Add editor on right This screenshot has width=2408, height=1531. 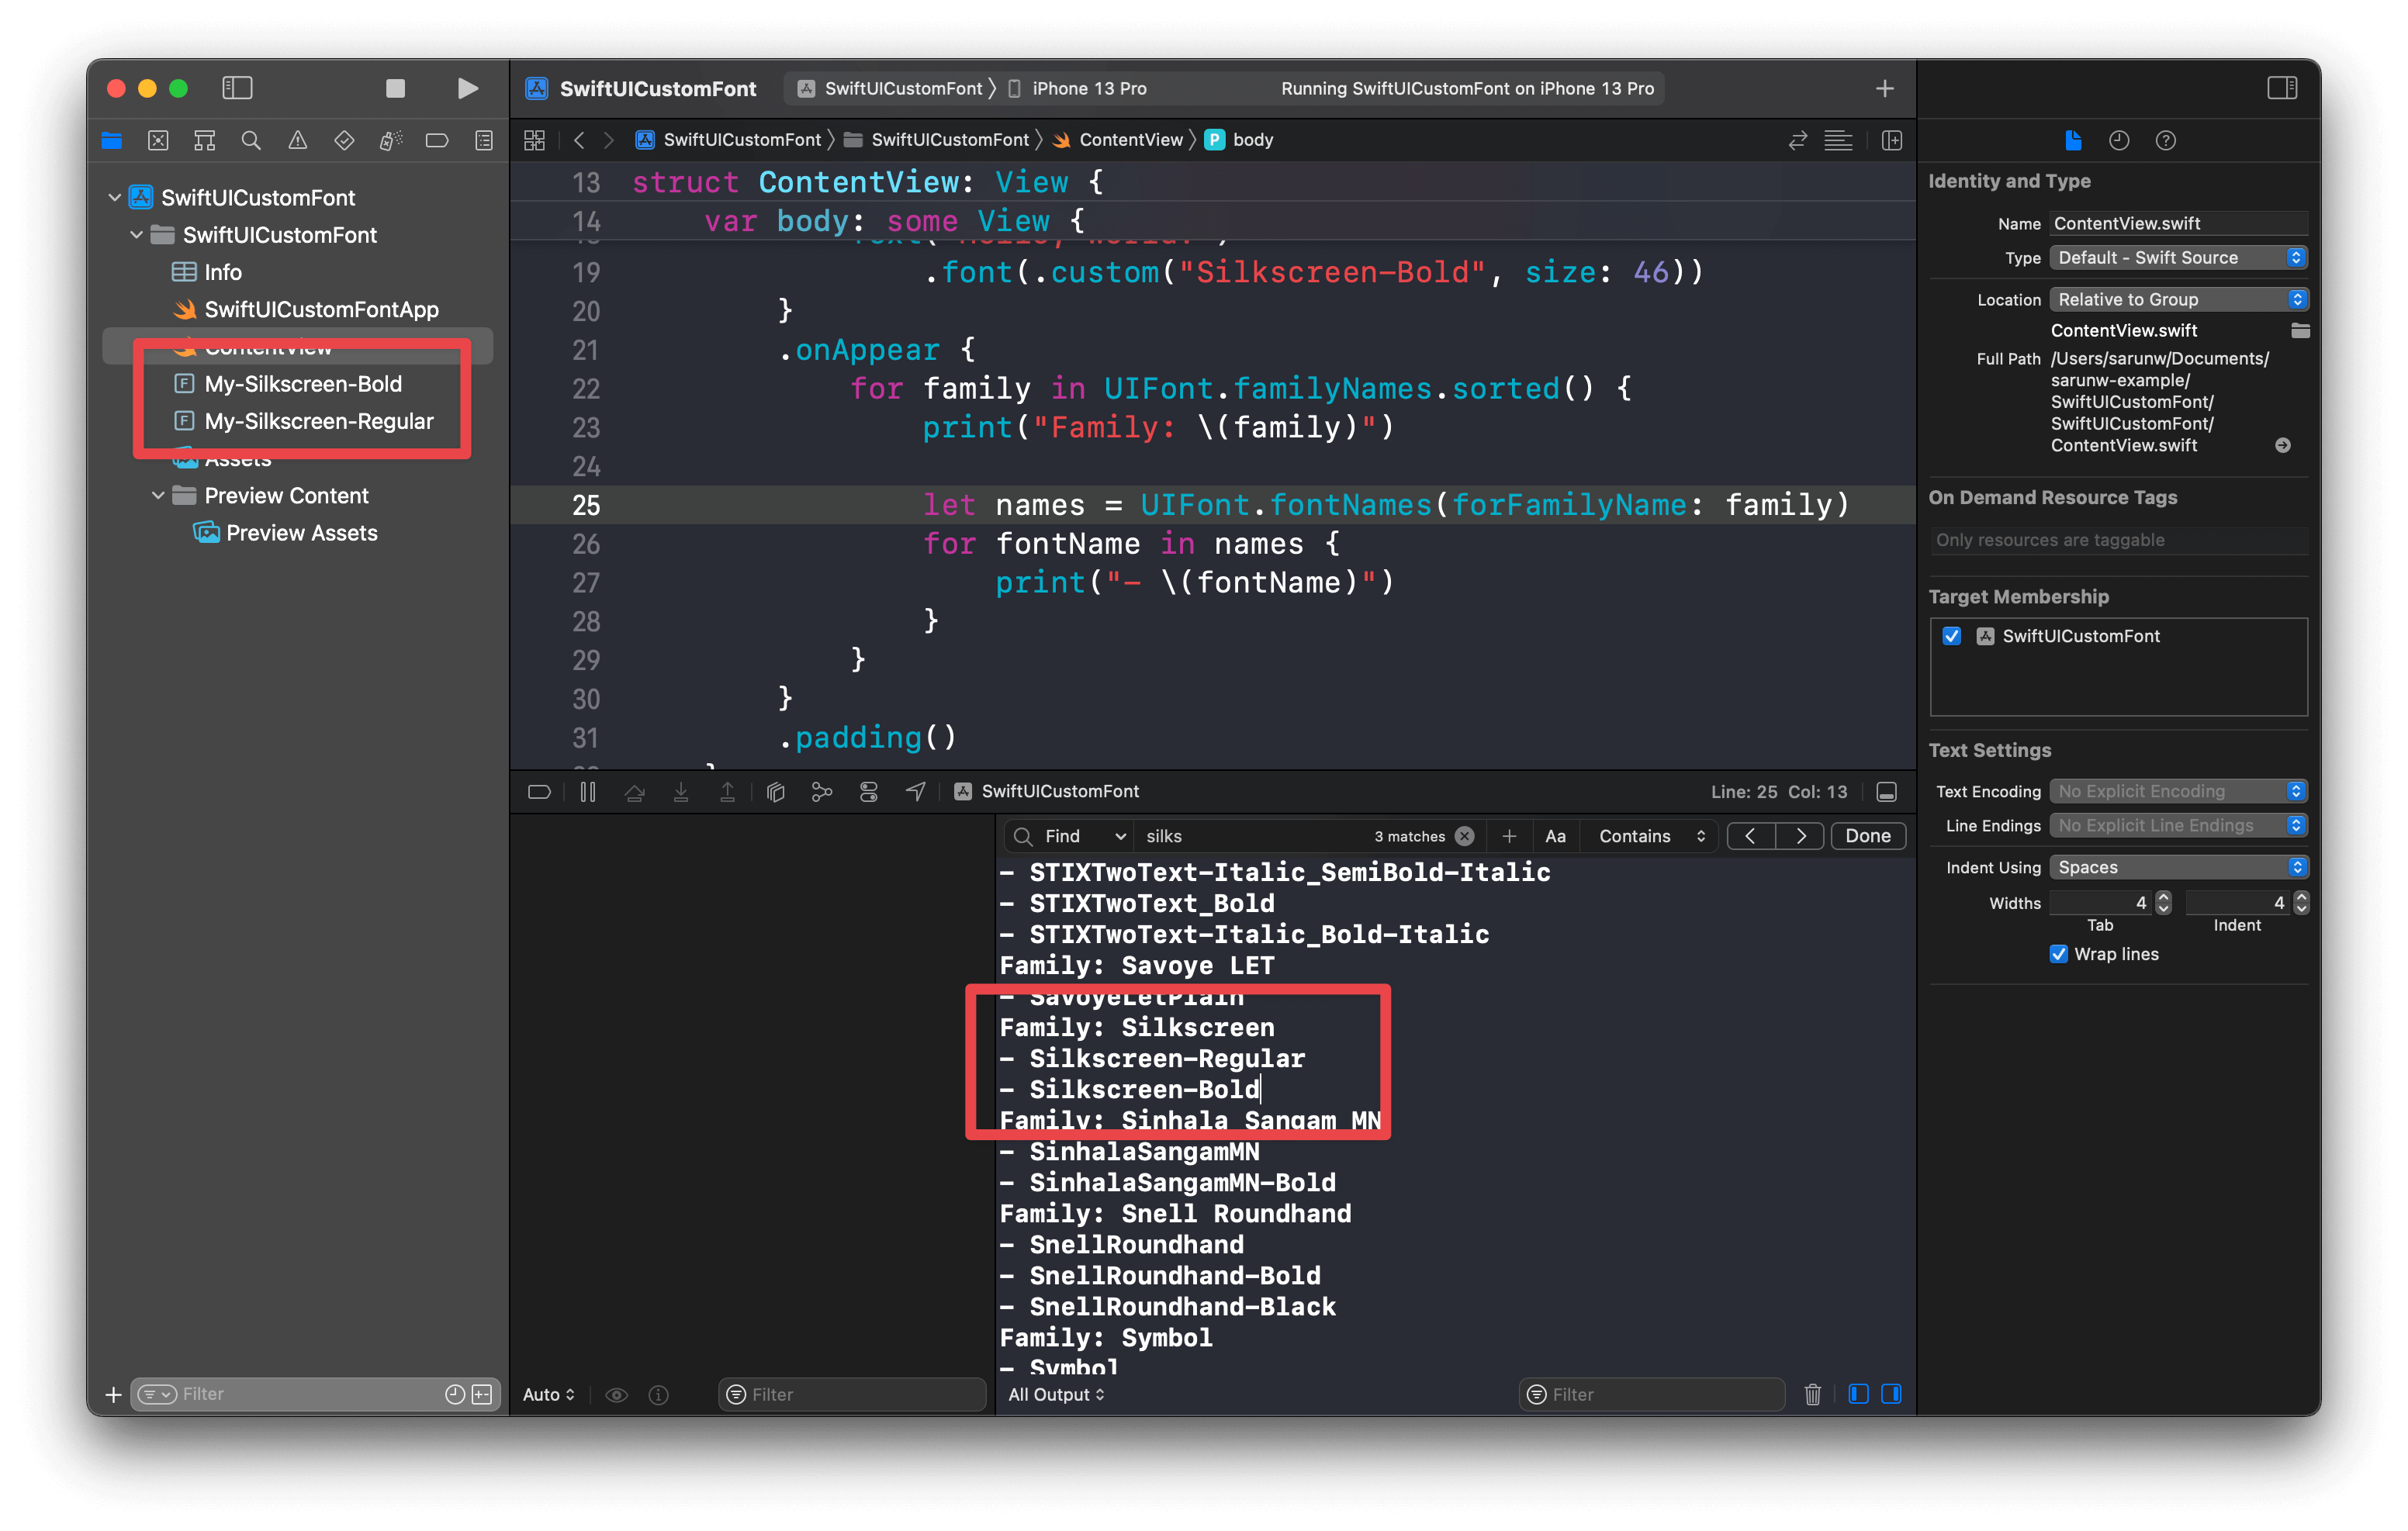tap(1892, 140)
